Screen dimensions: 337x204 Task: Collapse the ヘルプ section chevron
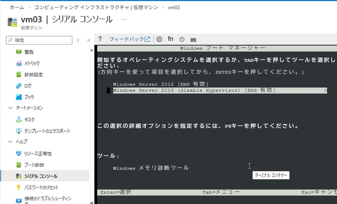10,141
